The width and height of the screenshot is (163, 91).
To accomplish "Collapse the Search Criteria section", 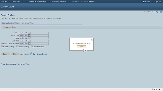I will coord(3,27).
